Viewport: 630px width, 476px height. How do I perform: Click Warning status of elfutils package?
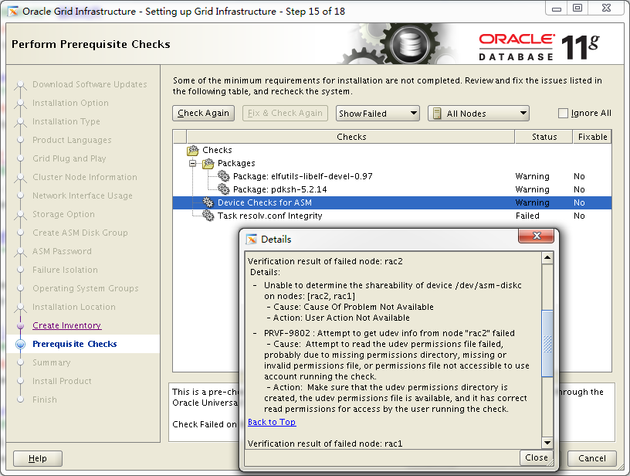click(x=532, y=176)
